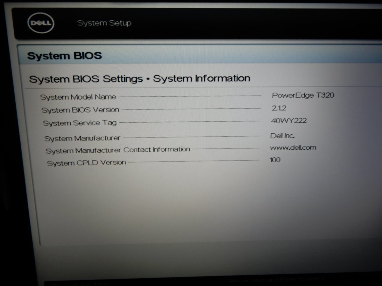Click the CPLD version value 100
This screenshot has height=286, width=382.
275,160
